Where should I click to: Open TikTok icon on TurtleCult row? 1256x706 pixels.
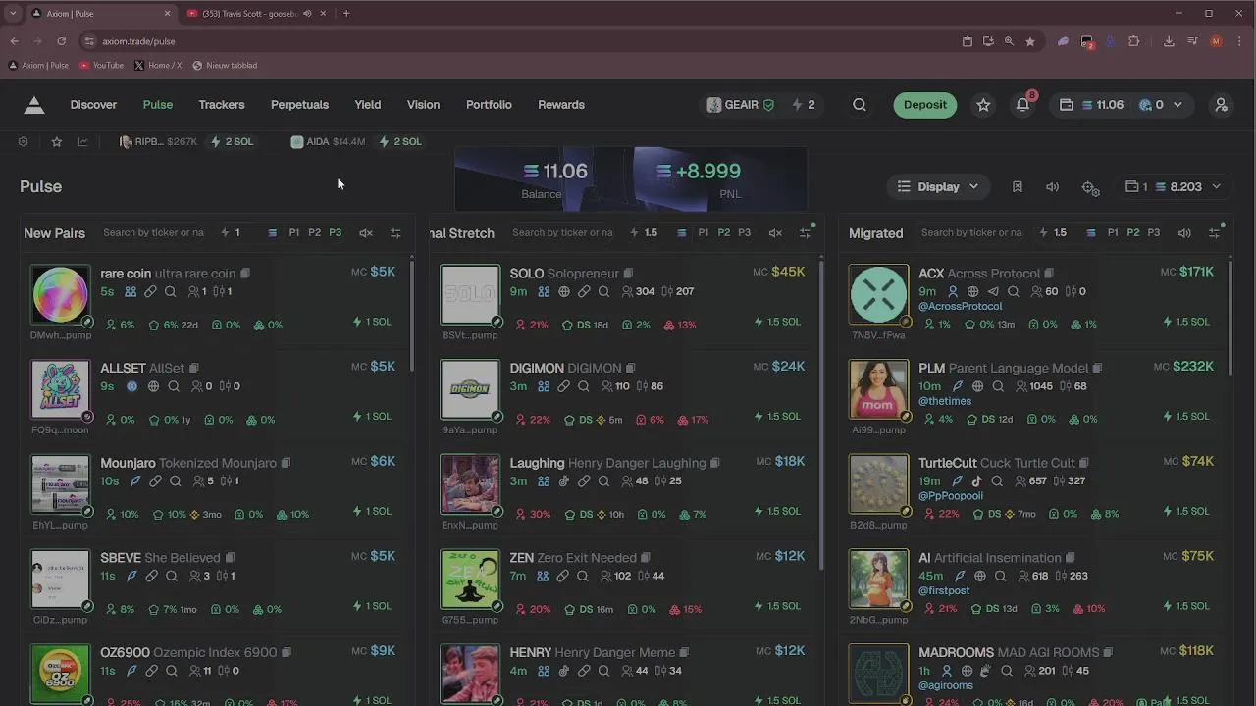[x=976, y=481]
